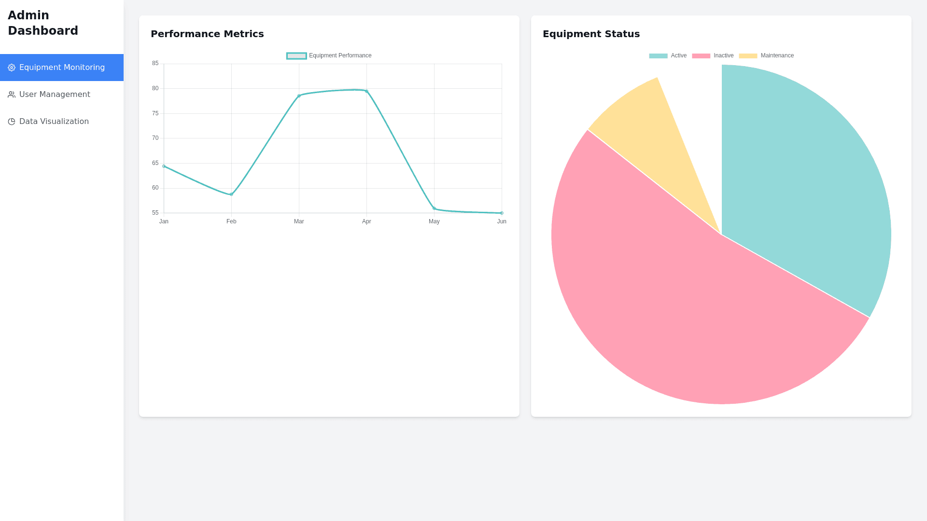The height and width of the screenshot is (521, 927).
Task: Click the gear icon beside Equipment Monitoring
Action: (x=12, y=68)
